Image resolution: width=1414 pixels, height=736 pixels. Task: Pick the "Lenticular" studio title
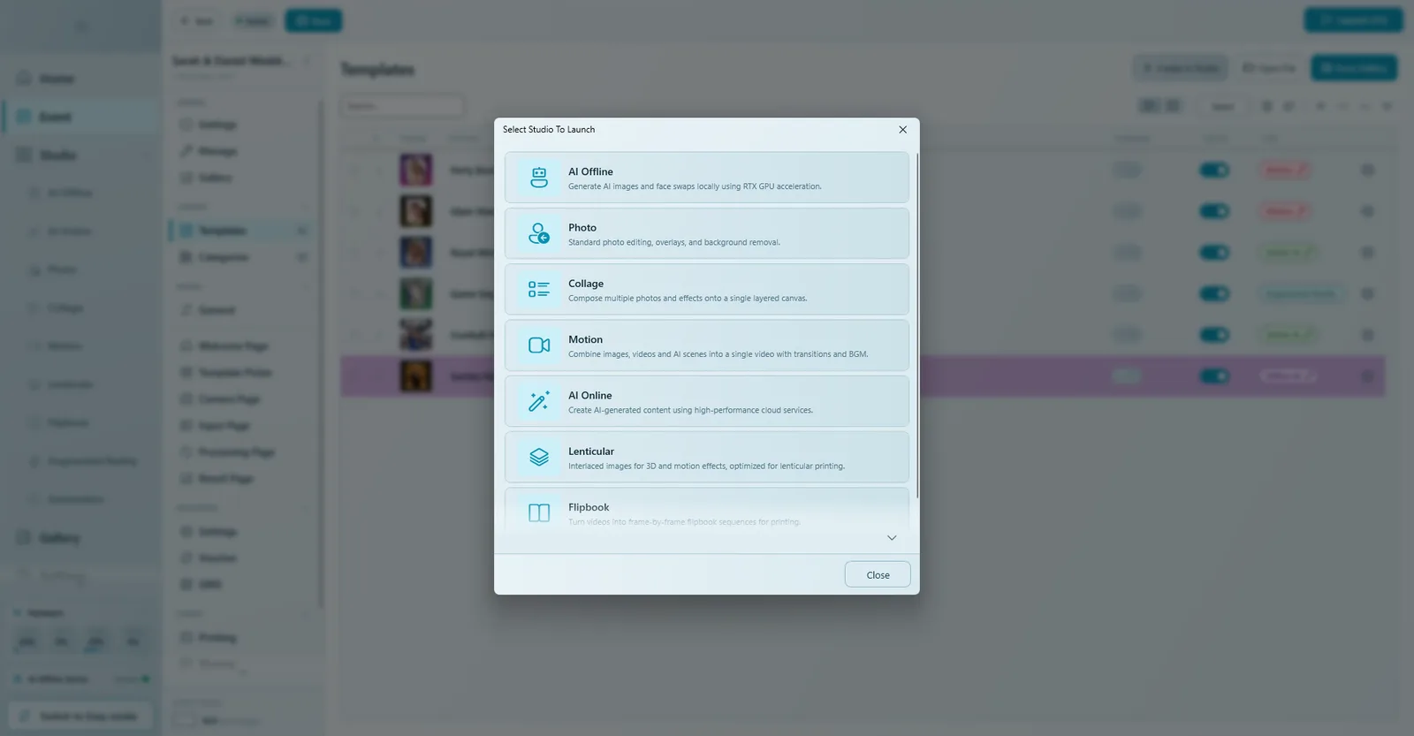point(591,451)
